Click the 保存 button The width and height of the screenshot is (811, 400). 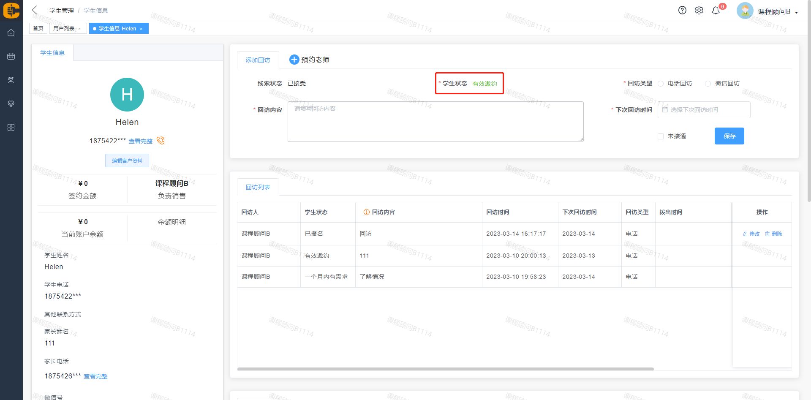pyautogui.click(x=729, y=136)
